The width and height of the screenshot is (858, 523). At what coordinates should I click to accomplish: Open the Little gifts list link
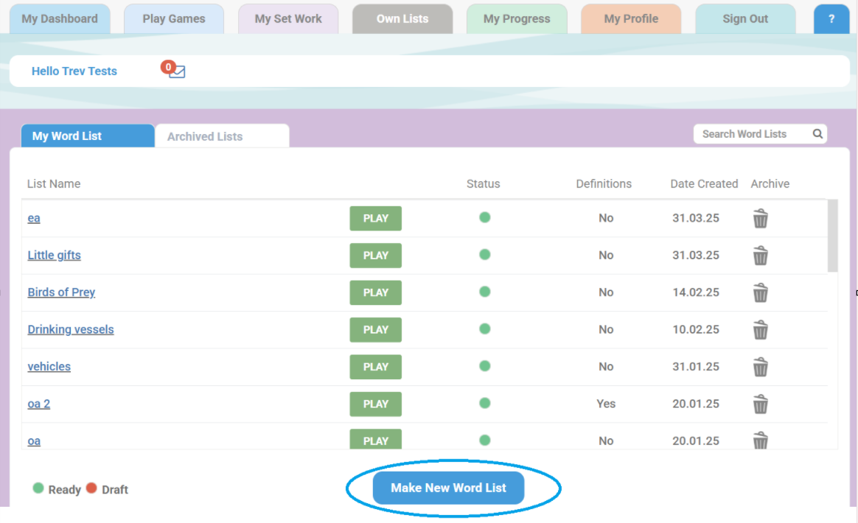point(55,255)
